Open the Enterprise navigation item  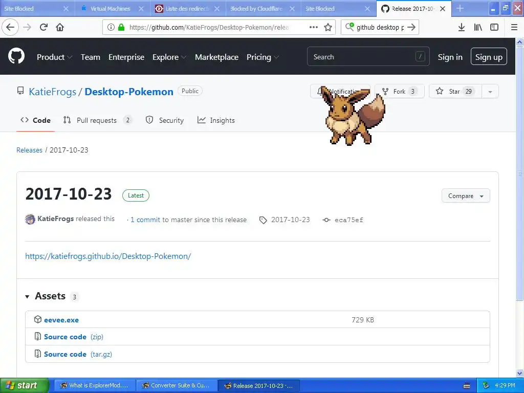[126, 57]
